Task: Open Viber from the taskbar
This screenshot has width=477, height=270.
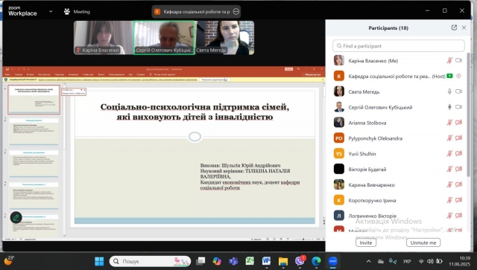Action: click(300, 261)
